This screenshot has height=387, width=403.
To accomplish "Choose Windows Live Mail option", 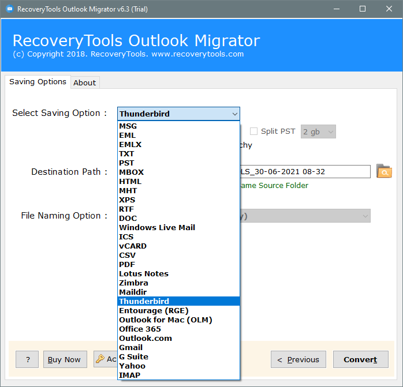I will [178, 228].
